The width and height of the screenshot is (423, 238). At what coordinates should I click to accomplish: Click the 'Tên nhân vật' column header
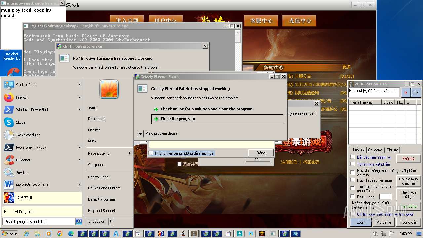coord(365,102)
